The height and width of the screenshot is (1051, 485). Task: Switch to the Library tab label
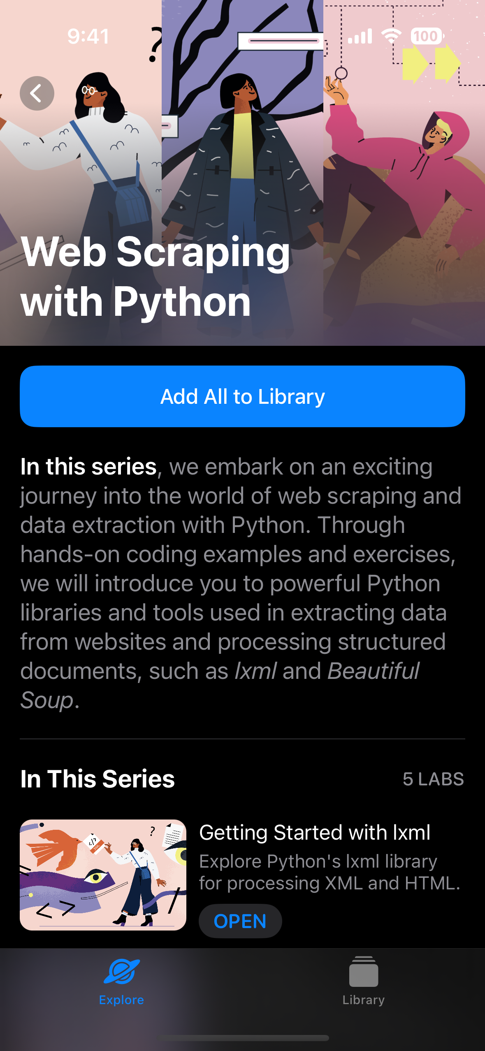point(363,1000)
